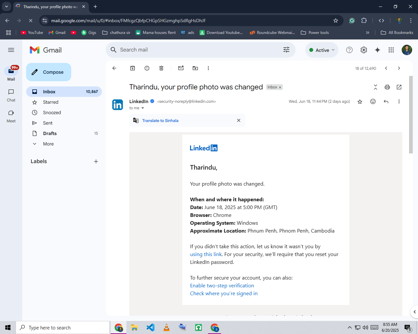This screenshot has width=418, height=334.
Task: Open the Inbox folder
Action: [x=64, y=92]
